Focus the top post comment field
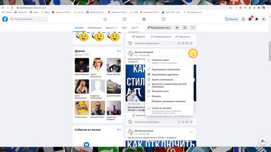Screen dimensions: 271x152 click(x=163, y=43)
